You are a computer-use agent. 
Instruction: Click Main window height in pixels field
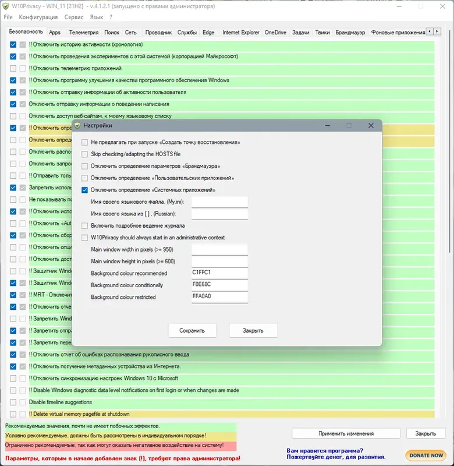[x=219, y=261]
